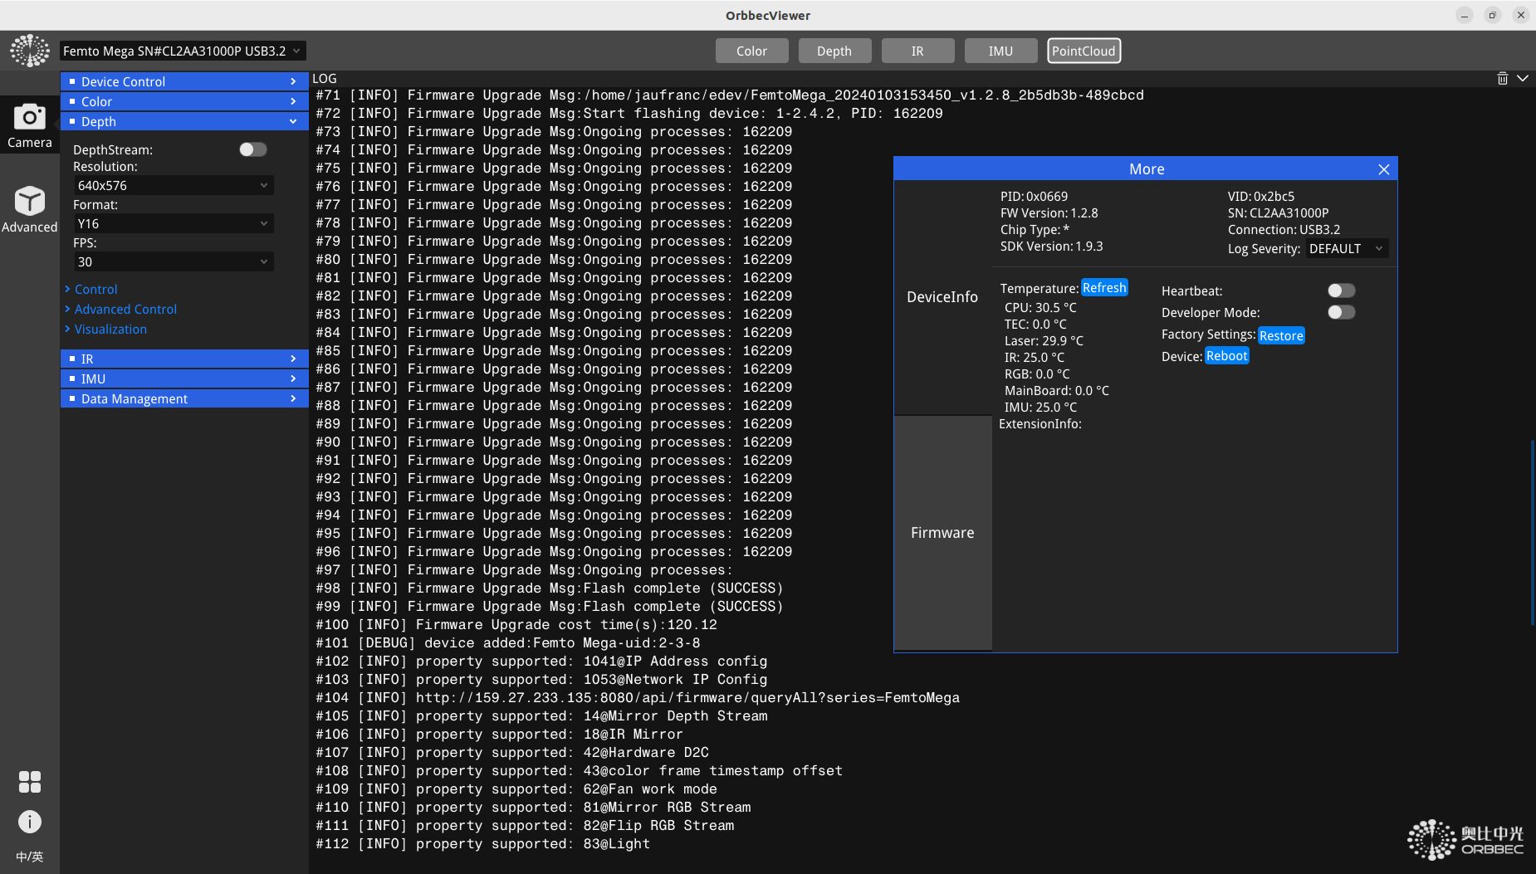Click the 'SDK Version: 1.9.3' text
The image size is (1536, 874).
point(1051,247)
